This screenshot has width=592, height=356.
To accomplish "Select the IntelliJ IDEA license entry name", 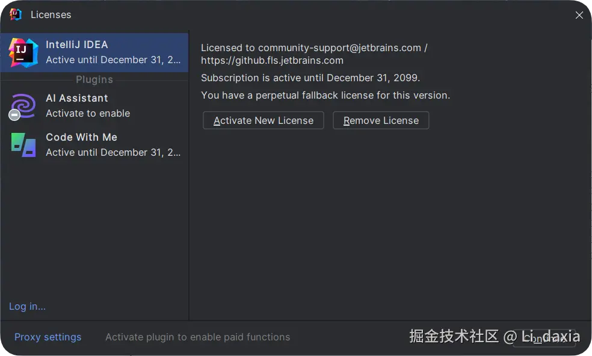I will [77, 44].
